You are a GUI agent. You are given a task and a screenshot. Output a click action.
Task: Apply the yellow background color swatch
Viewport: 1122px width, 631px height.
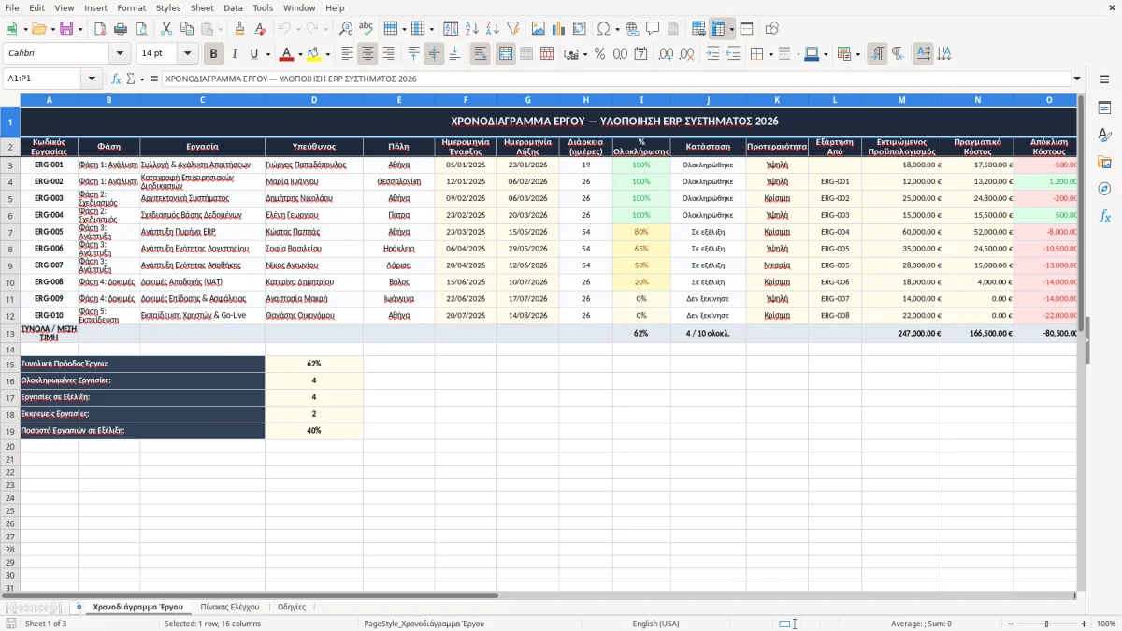[315, 54]
